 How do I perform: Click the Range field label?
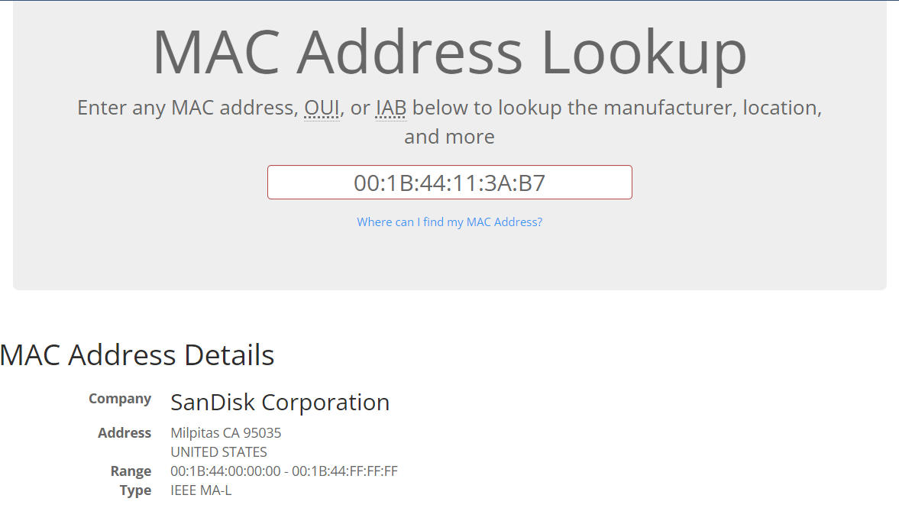pyautogui.click(x=131, y=471)
